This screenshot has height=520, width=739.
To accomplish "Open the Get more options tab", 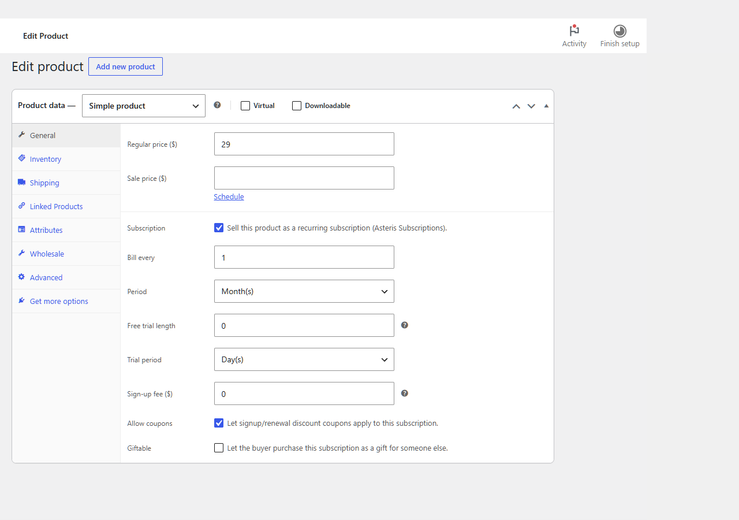I will (66, 301).
